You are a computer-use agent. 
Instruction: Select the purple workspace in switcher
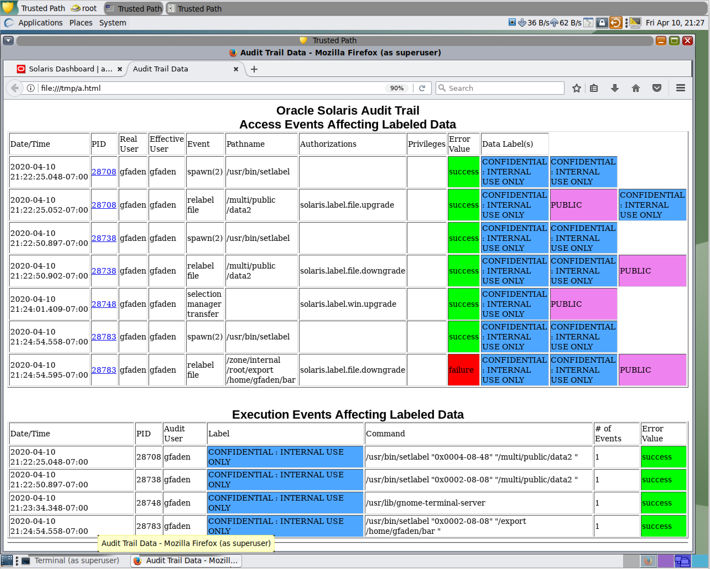tap(665, 560)
